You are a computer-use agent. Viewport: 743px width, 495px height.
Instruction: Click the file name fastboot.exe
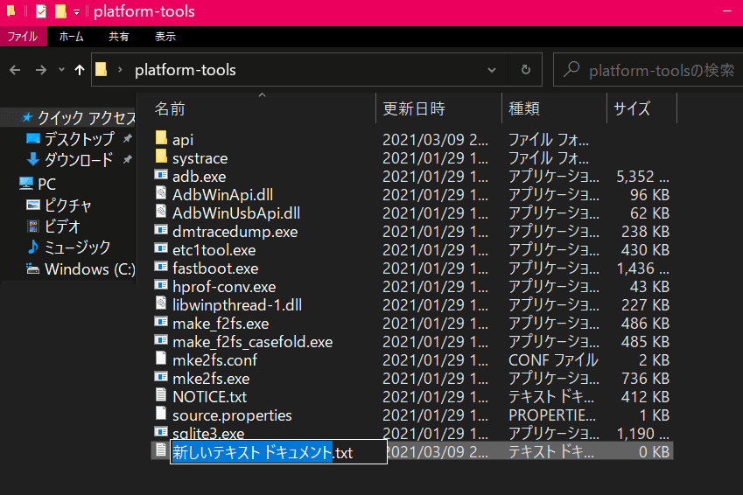[215, 268]
